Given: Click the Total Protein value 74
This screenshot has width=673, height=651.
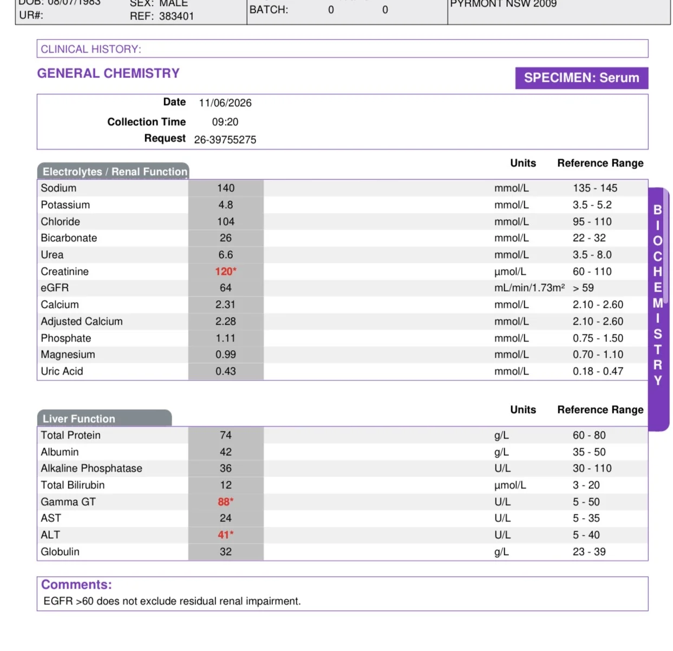Looking at the screenshot, I should point(226,435).
